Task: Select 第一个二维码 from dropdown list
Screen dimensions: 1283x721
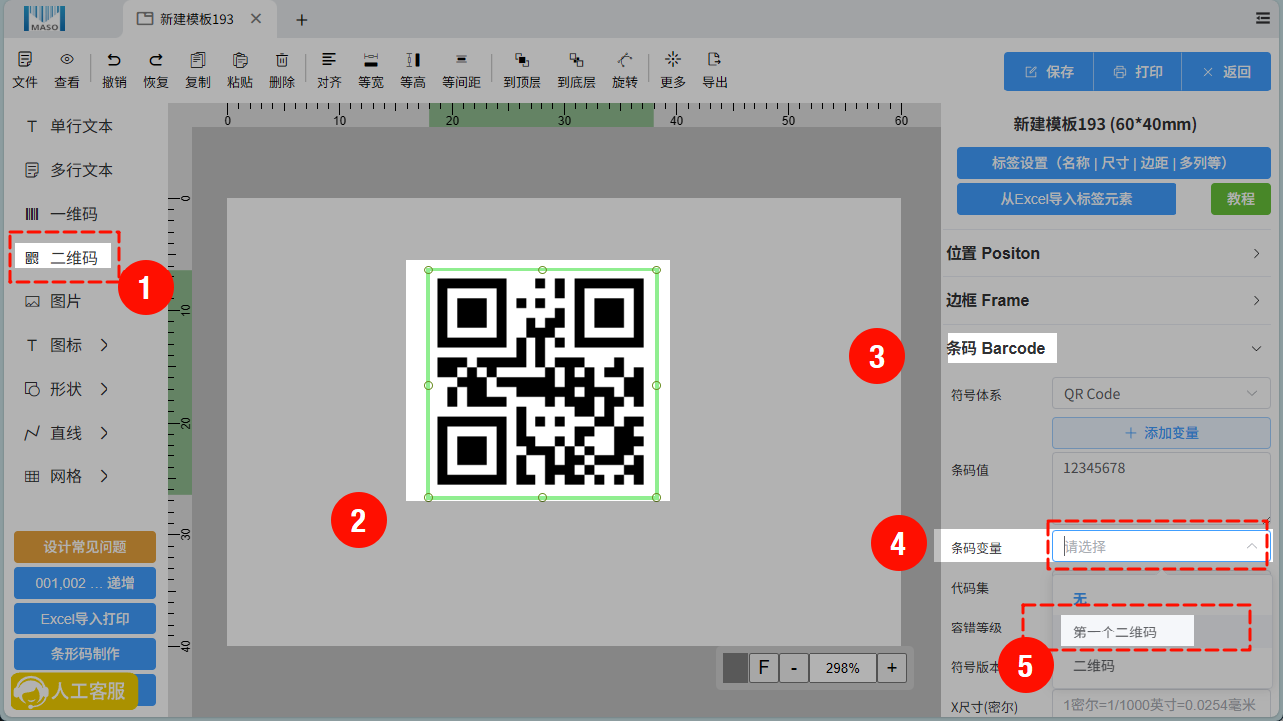Action: coord(1162,632)
